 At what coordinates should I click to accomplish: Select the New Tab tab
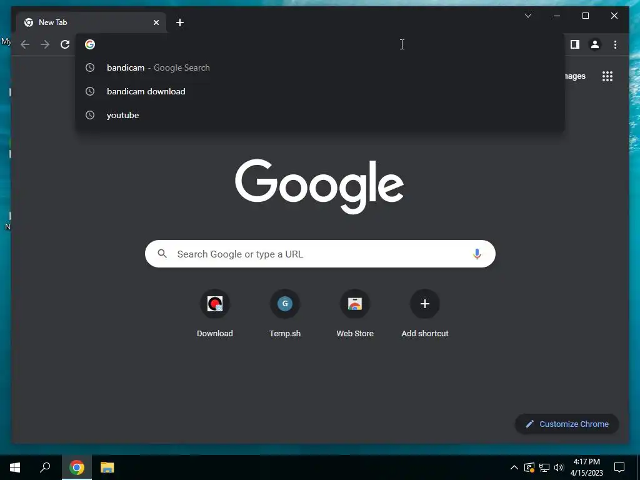coord(91,22)
